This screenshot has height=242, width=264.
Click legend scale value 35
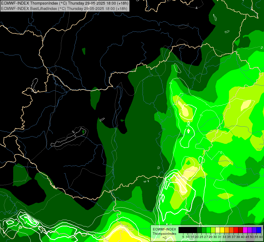(x=229, y=237)
